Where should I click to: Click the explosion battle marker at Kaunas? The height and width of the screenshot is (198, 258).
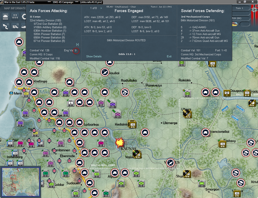120,142
